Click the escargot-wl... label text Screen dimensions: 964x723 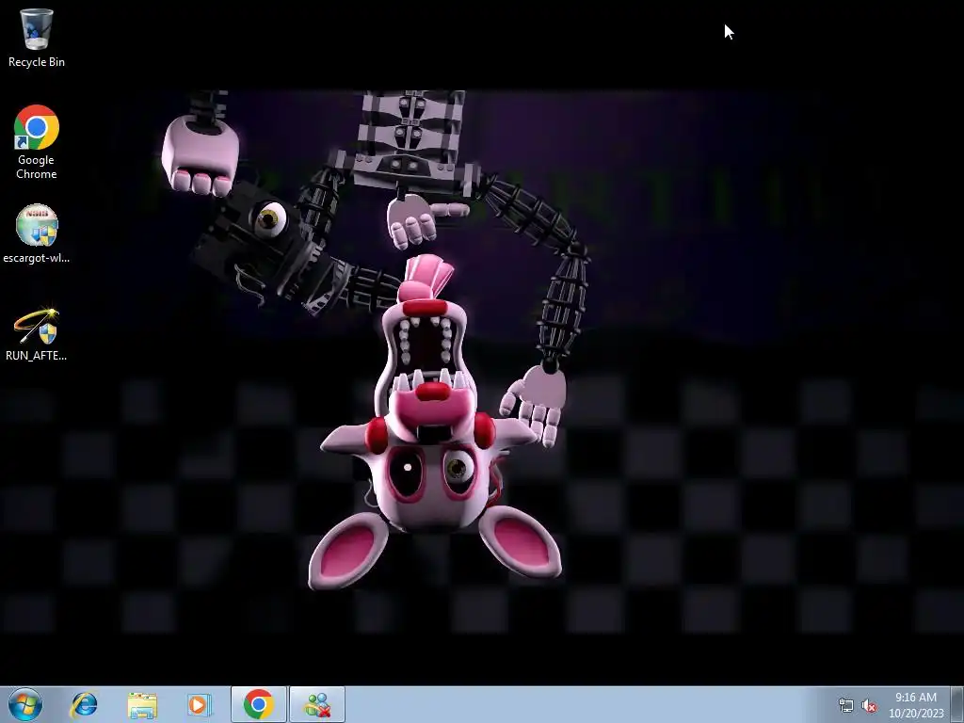click(37, 258)
